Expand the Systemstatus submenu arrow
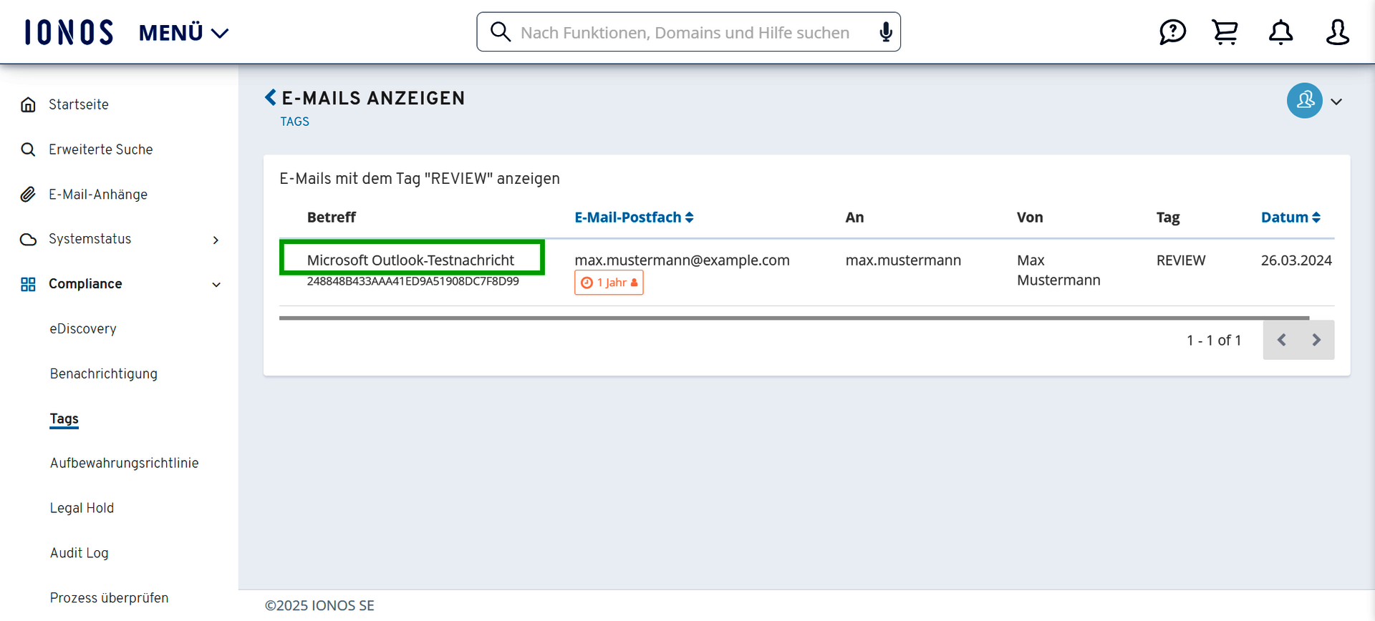This screenshot has width=1375, height=621. point(216,240)
